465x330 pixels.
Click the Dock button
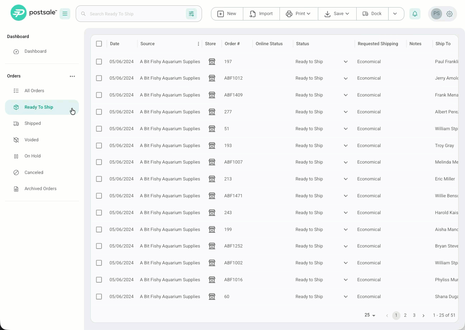(x=372, y=14)
